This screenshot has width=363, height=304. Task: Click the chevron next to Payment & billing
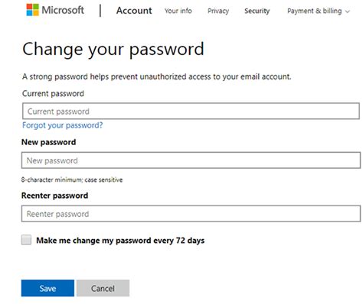click(348, 11)
